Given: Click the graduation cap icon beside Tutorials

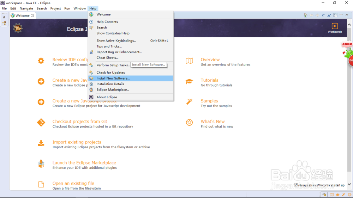Looking at the screenshot, I should point(189,81).
